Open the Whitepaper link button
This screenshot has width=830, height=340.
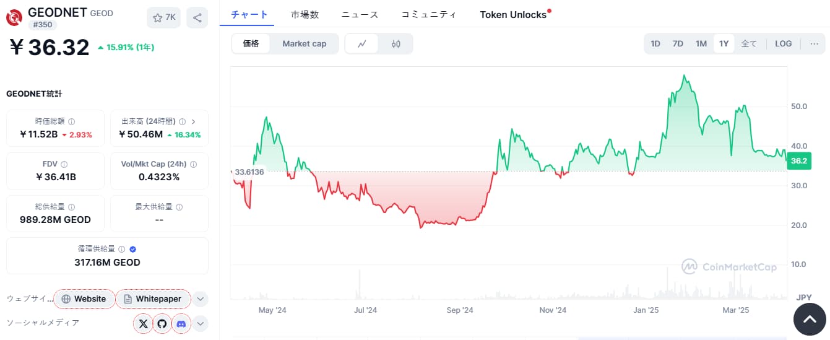point(153,299)
